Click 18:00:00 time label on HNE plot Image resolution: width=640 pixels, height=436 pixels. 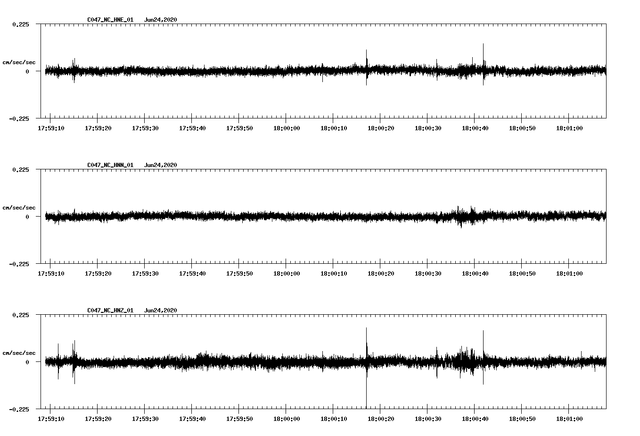tap(287, 128)
